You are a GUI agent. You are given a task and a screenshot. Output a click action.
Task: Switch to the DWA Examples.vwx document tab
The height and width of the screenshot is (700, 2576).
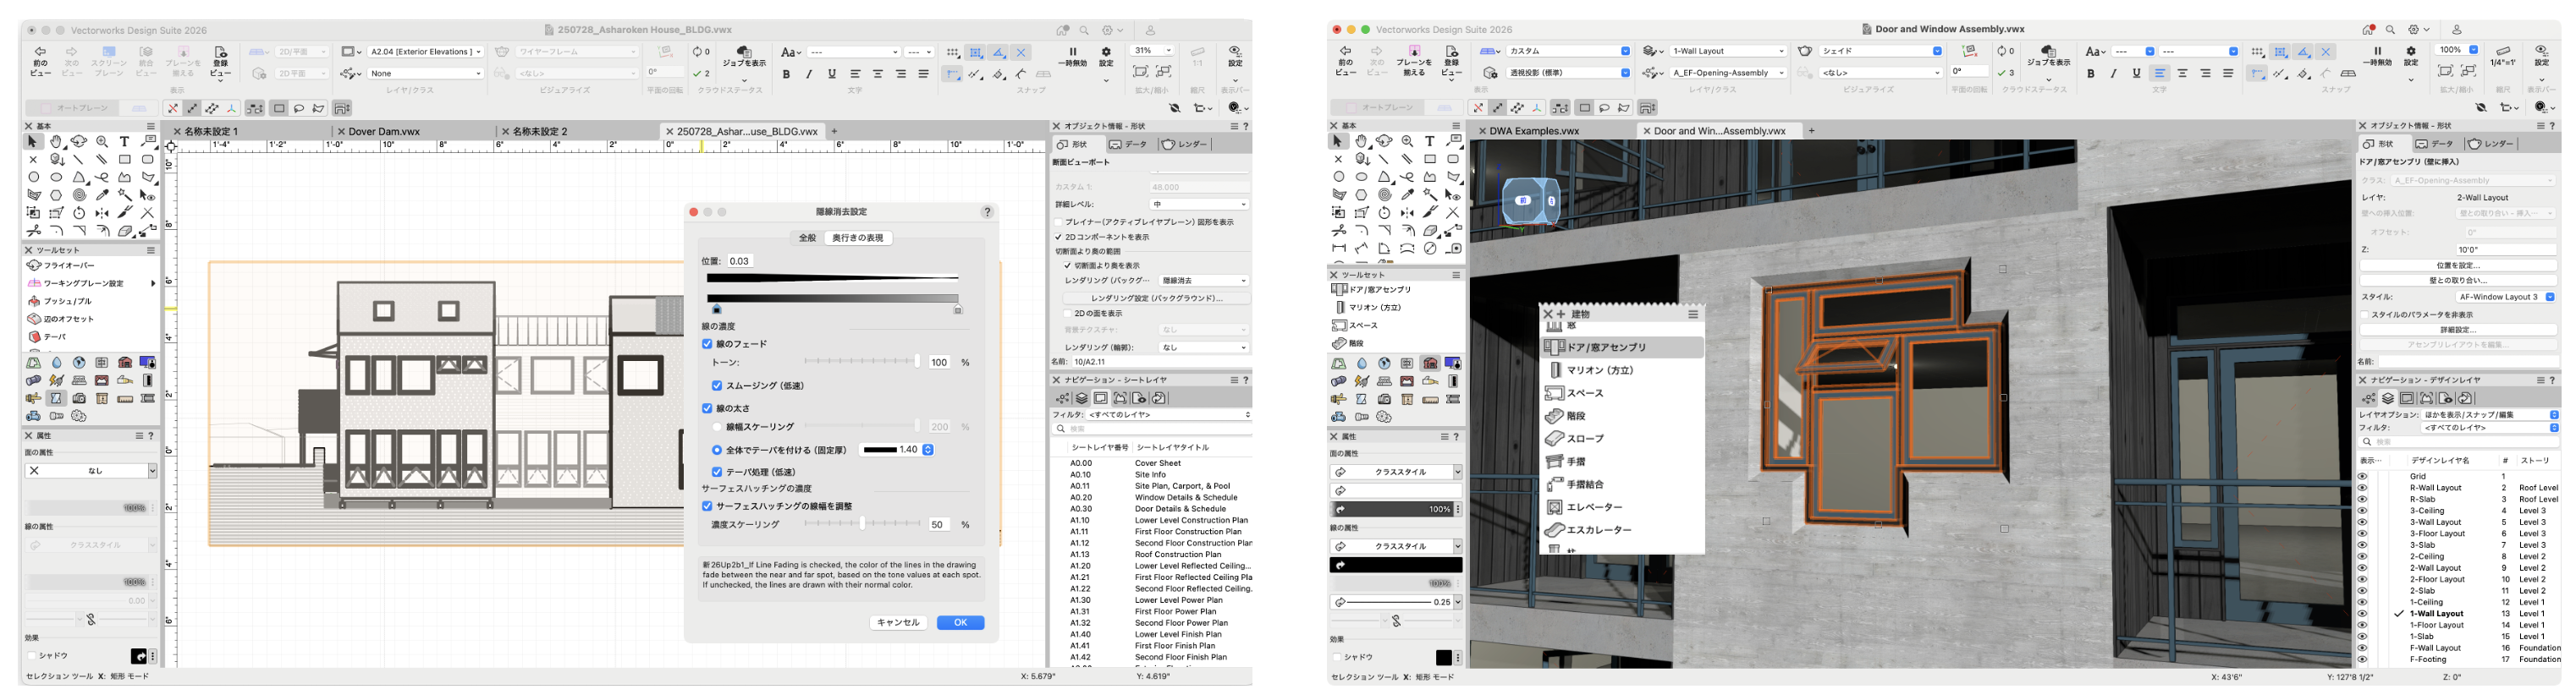click(1533, 131)
